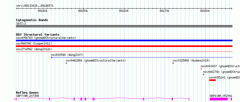Click the red nsv4055243 variant block
The image size is (240, 102).
[x=212, y=80]
